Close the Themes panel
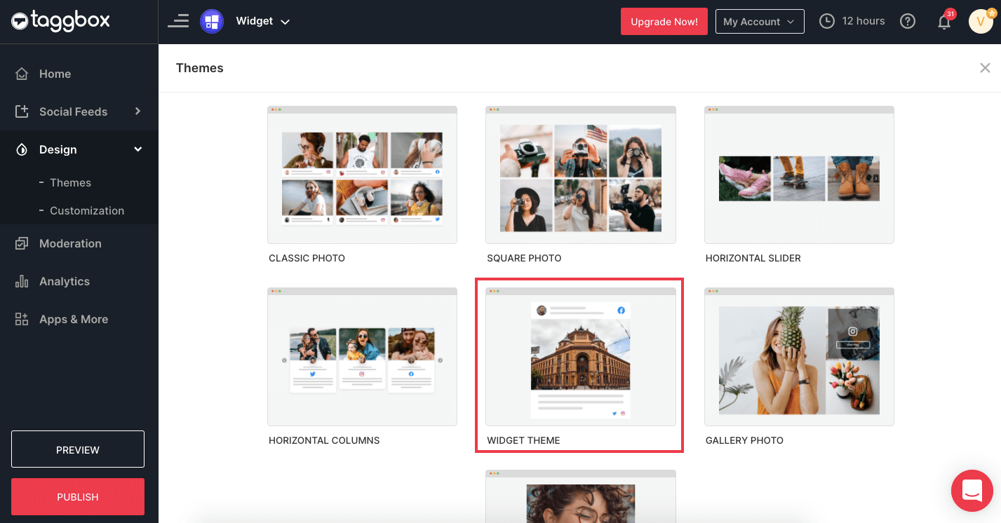 (x=985, y=68)
